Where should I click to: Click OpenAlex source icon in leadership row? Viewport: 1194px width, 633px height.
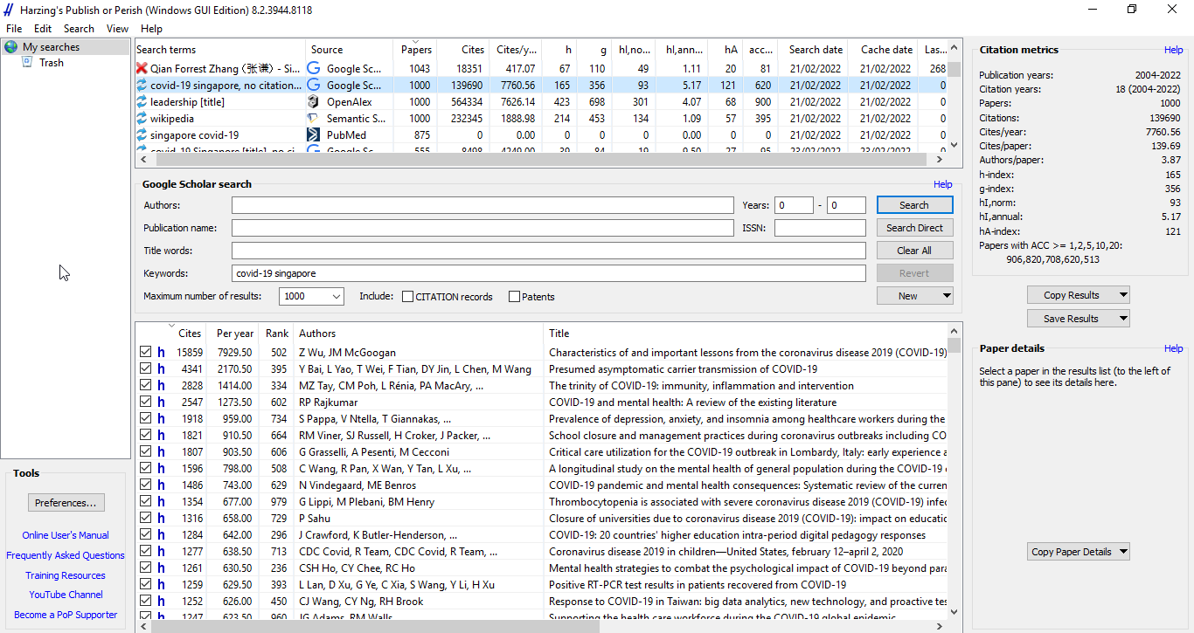[x=313, y=102]
